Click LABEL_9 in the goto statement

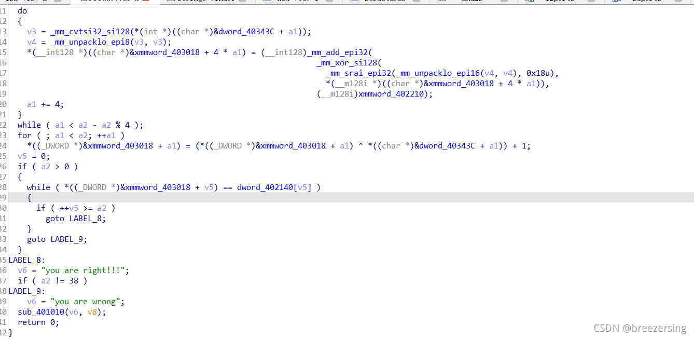(66, 239)
